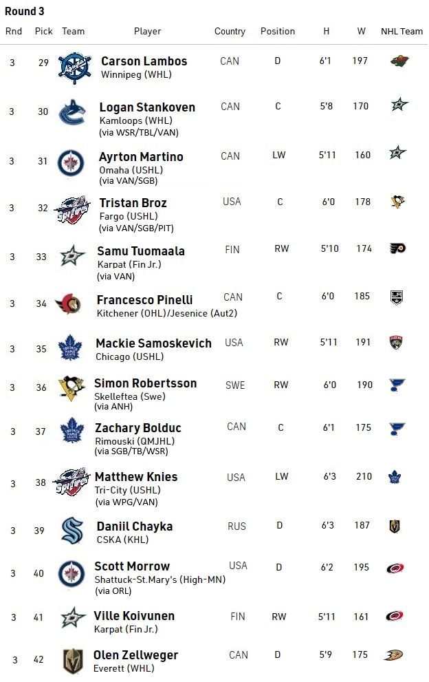The width and height of the screenshot is (429, 682).
Task: Click the Seattle Kraken logo beside Daniil Chayka
Action: click(71, 531)
